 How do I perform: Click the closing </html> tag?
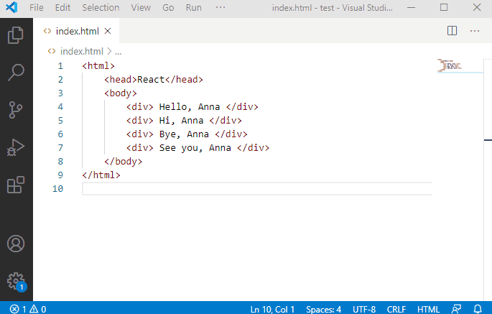pyautogui.click(x=101, y=175)
